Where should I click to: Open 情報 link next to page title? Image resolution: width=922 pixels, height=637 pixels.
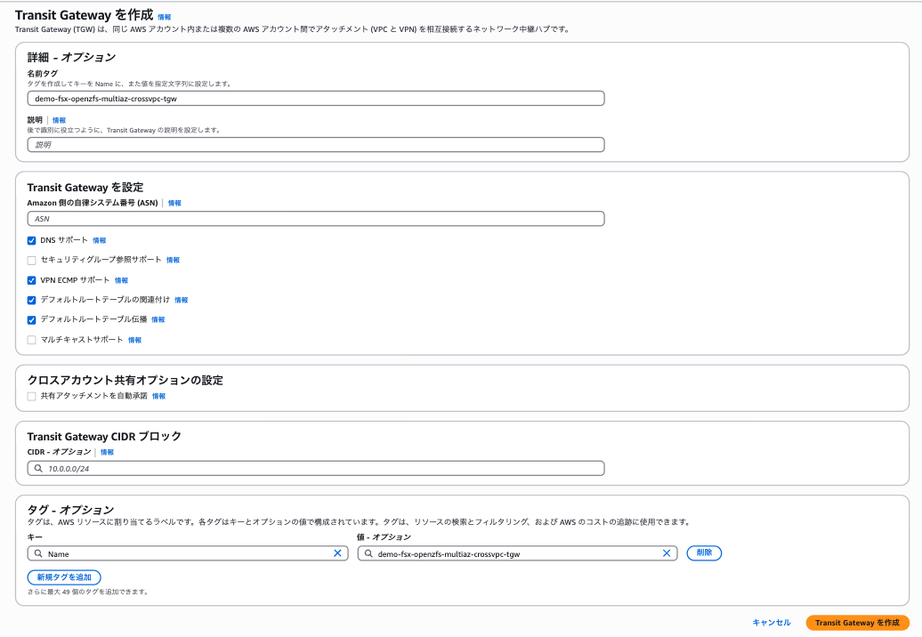pos(166,17)
